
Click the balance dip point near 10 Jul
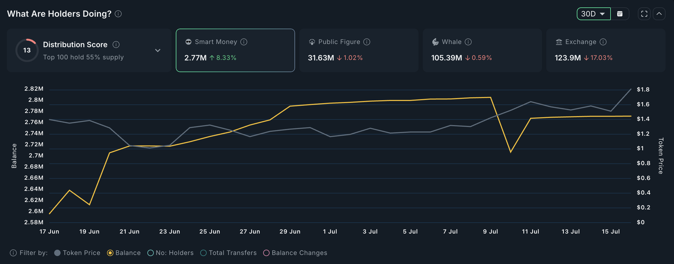point(510,152)
